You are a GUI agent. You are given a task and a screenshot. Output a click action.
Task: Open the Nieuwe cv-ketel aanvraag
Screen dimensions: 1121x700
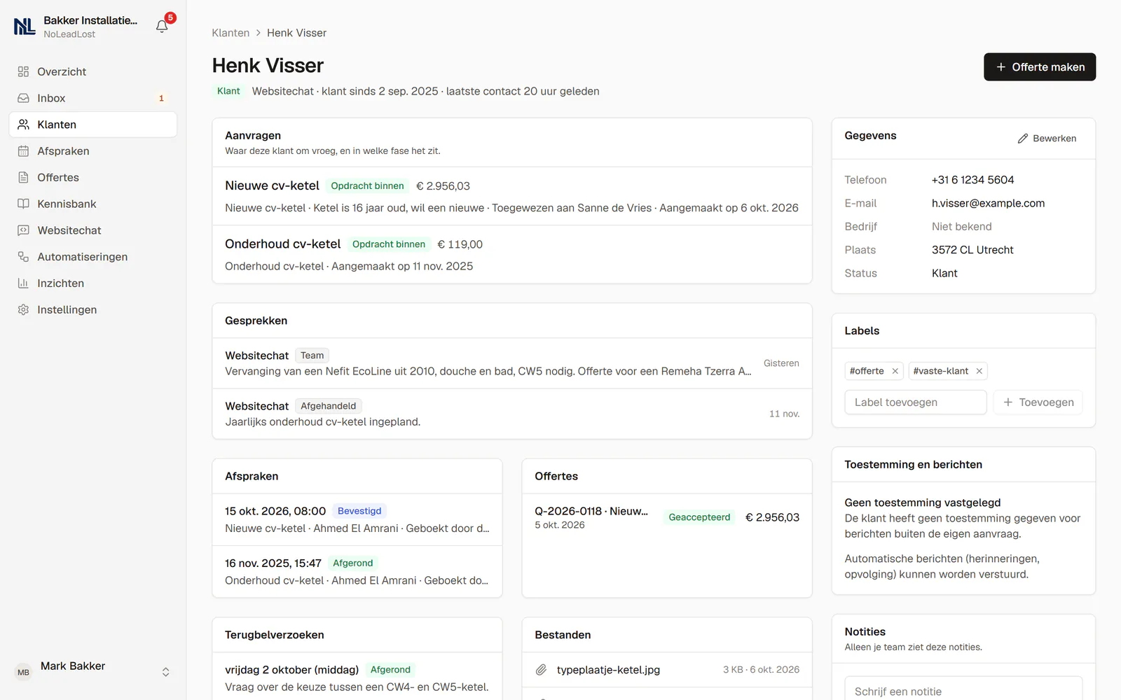(512, 196)
